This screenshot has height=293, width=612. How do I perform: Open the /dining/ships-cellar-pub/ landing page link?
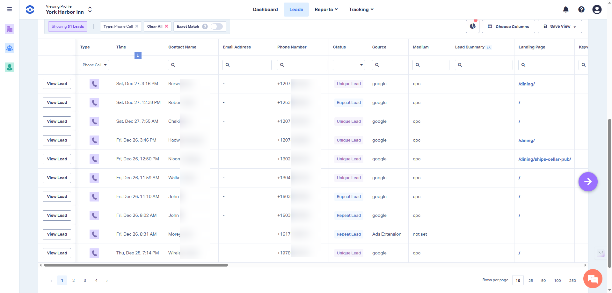545,159
